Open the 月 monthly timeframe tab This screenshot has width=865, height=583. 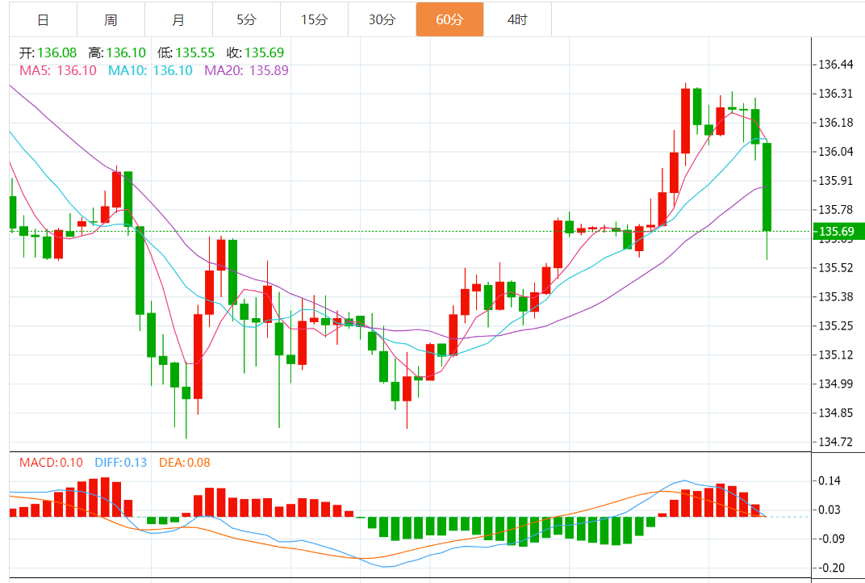pos(179,20)
